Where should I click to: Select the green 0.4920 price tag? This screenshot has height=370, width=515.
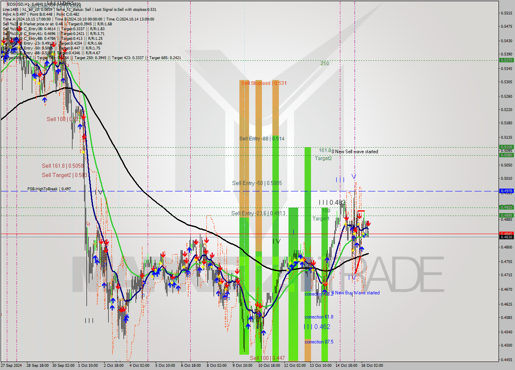[506, 208]
